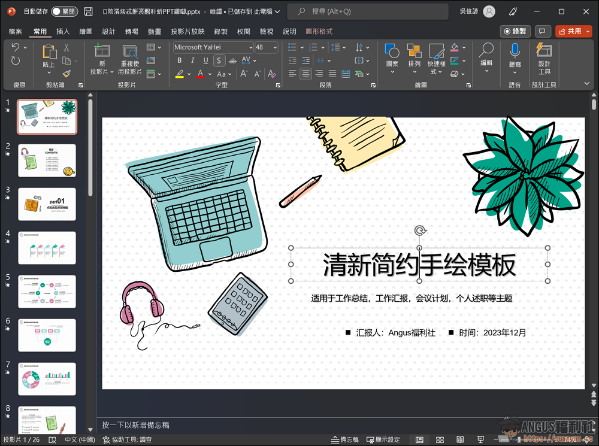Open Reuse Slides tool
599x446 pixels.
[130, 51]
